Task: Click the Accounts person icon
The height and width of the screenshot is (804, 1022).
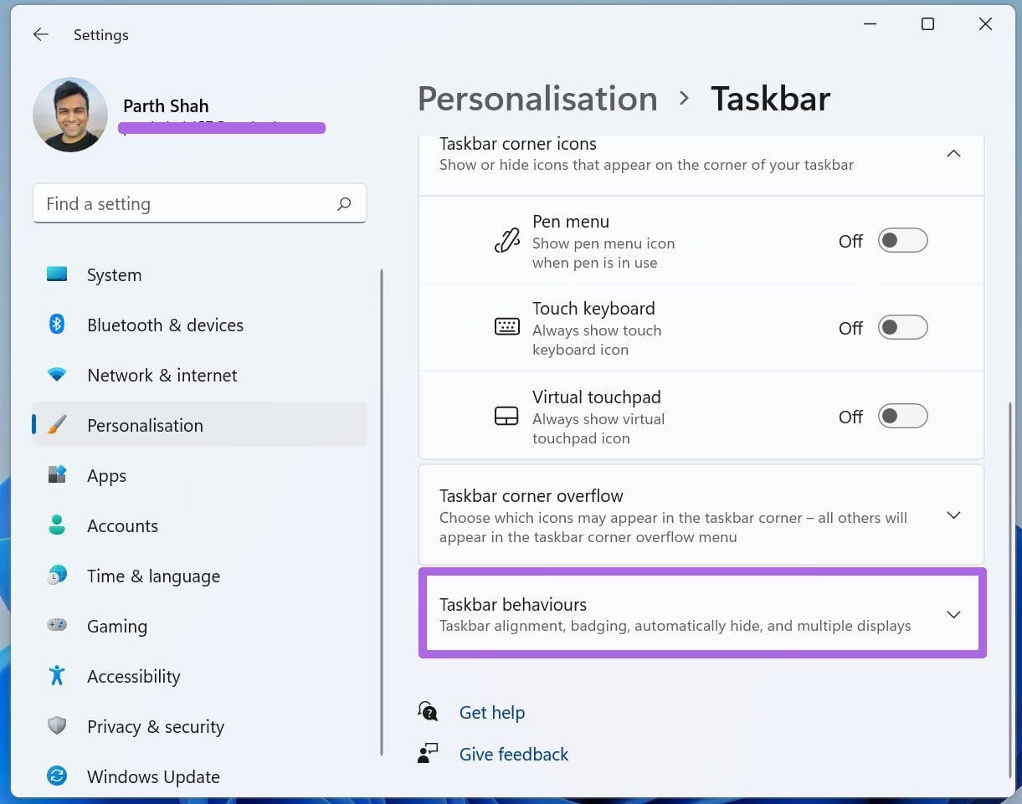Action: click(x=57, y=525)
